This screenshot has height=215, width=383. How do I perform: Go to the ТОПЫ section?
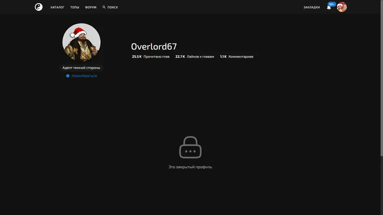tap(75, 8)
